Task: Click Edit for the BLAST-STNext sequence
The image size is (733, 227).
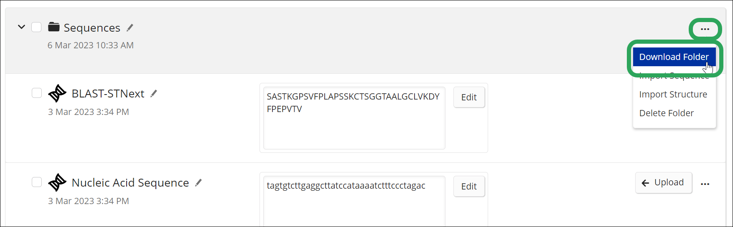Action: (x=469, y=97)
